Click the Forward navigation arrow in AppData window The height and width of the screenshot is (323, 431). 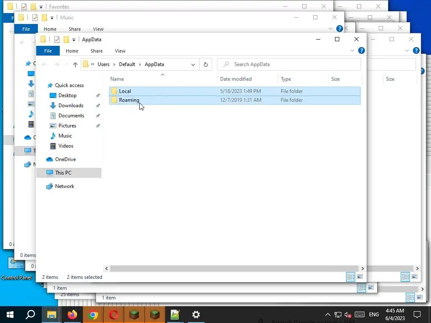[x=57, y=64]
